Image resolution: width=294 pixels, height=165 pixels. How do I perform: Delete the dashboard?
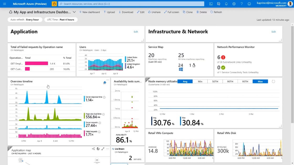point(202,12)
